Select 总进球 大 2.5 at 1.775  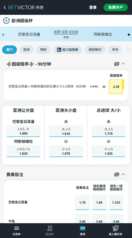pos(109,131)
